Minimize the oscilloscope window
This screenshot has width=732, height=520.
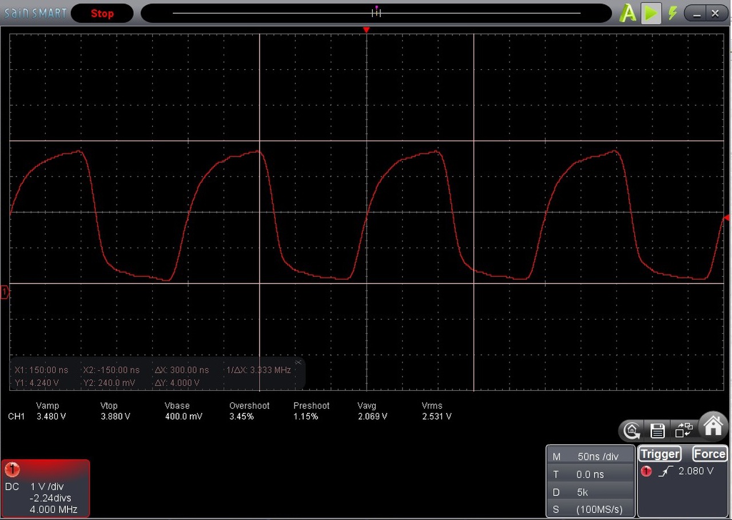pyautogui.click(x=696, y=13)
